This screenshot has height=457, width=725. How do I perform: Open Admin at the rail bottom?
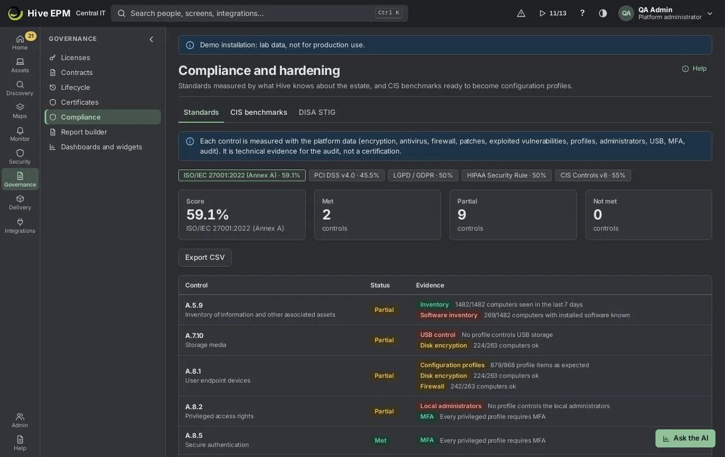pyautogui.click(x=20, y=420)
